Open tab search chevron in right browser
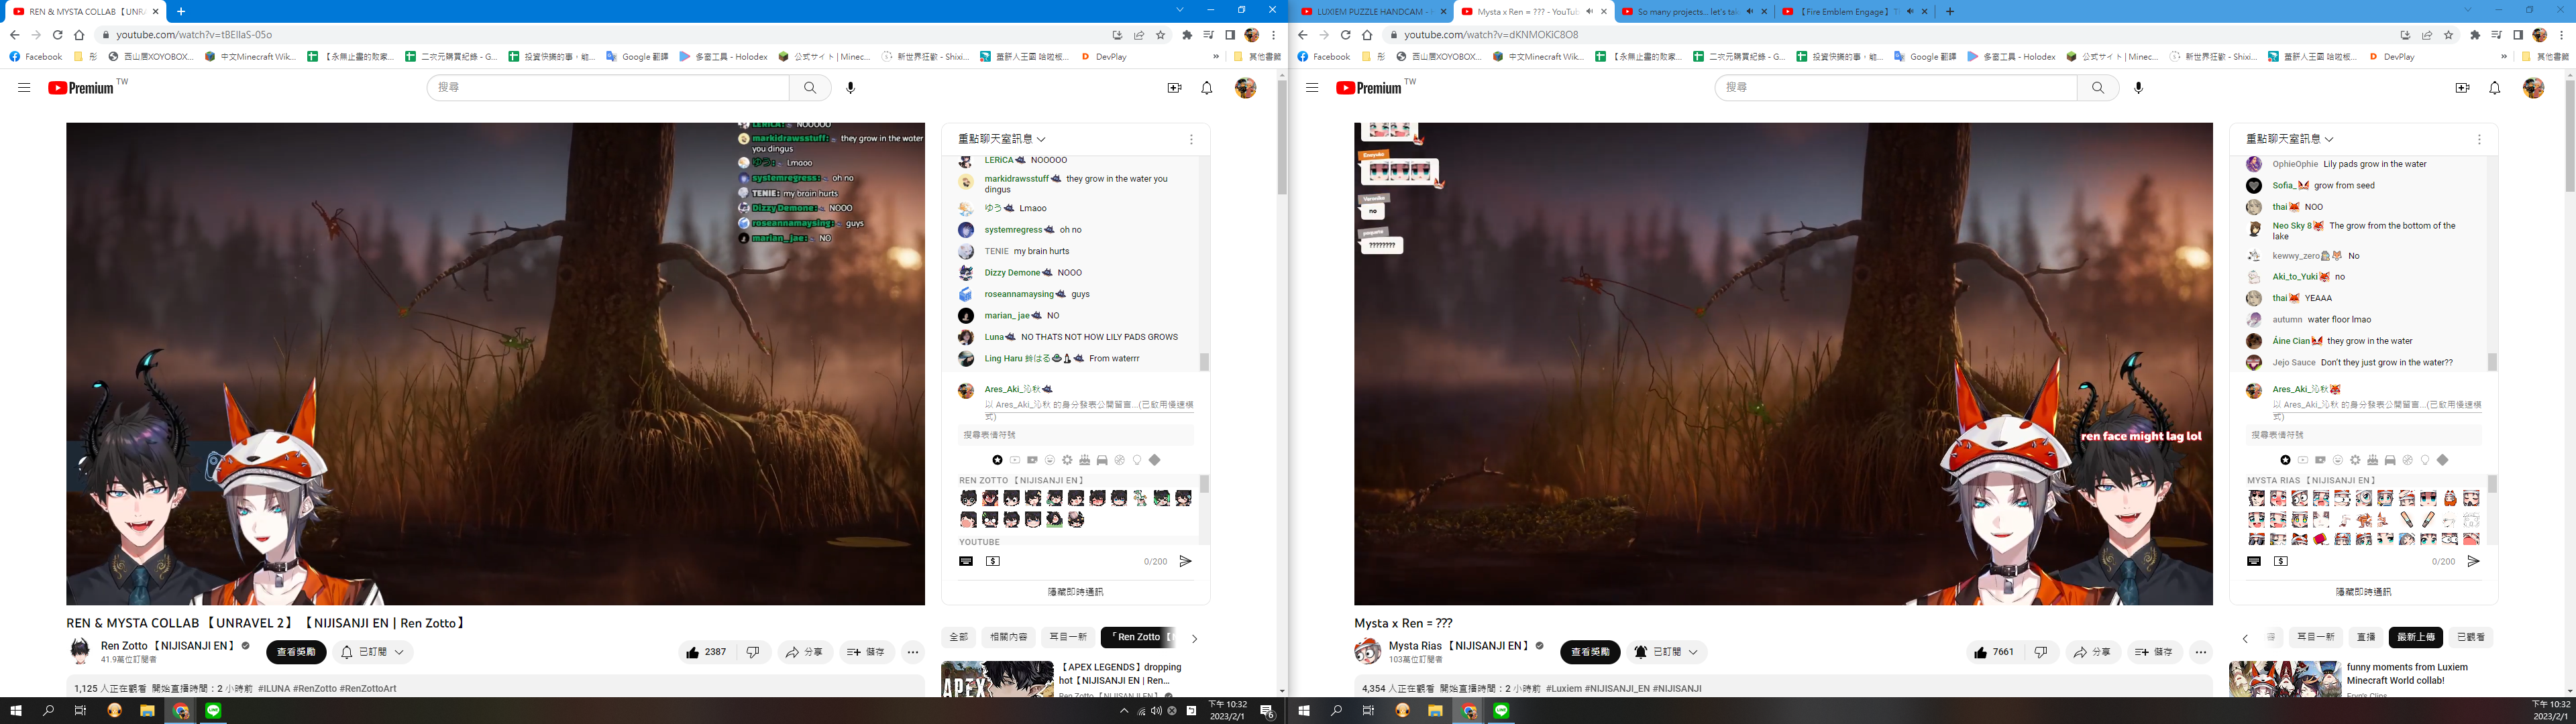2576x724 pixels. click(x=2467, y=10)
